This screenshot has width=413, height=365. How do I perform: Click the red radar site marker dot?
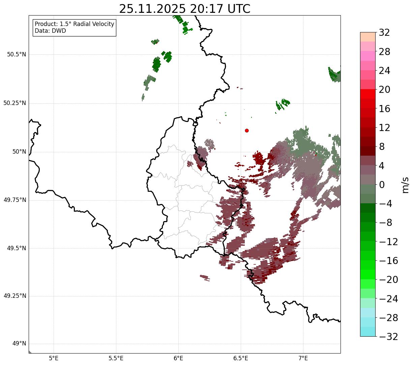[x=247, y=130]
